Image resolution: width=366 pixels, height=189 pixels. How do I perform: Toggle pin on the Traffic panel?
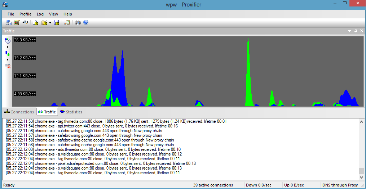(356, 31)
